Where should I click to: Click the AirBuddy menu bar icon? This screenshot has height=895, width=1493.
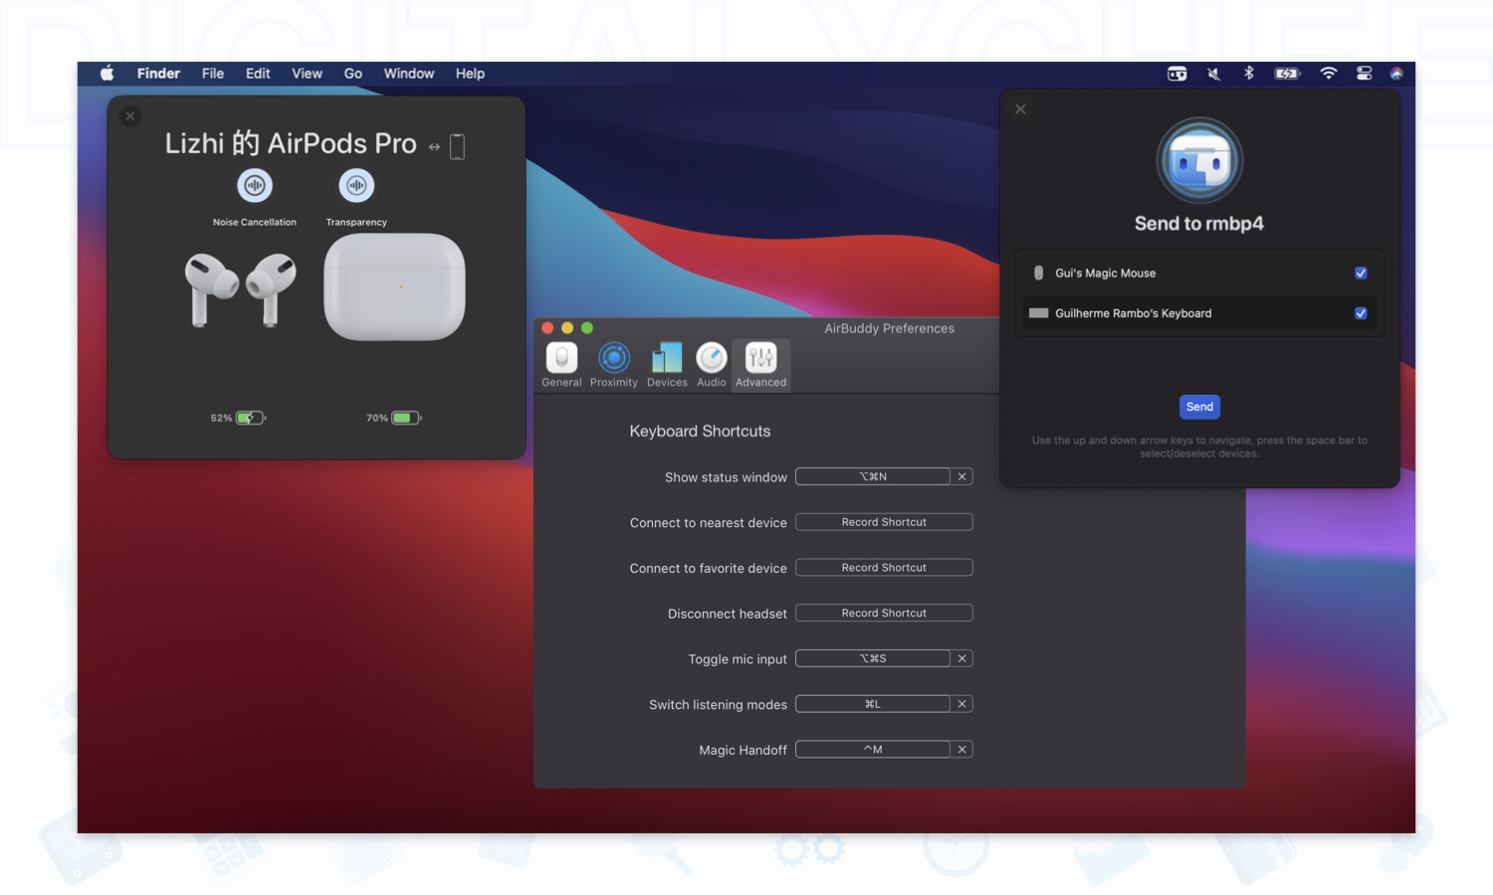pyautogui.click(x=1177, y=74)
